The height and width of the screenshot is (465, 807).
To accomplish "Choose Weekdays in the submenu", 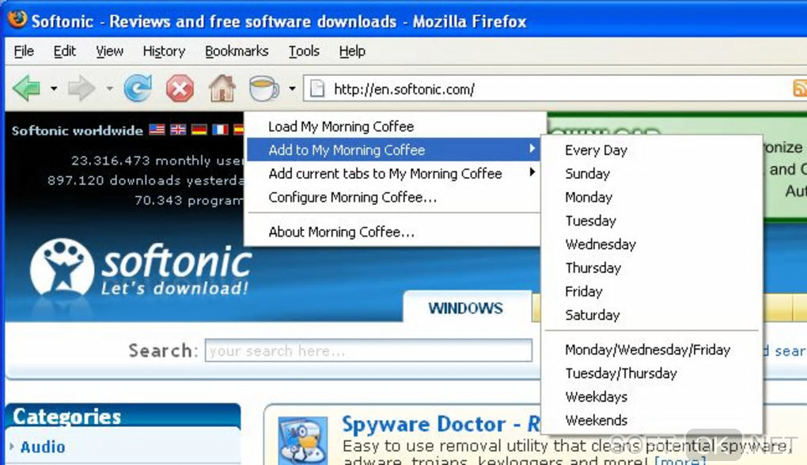I will pos(652,397).
